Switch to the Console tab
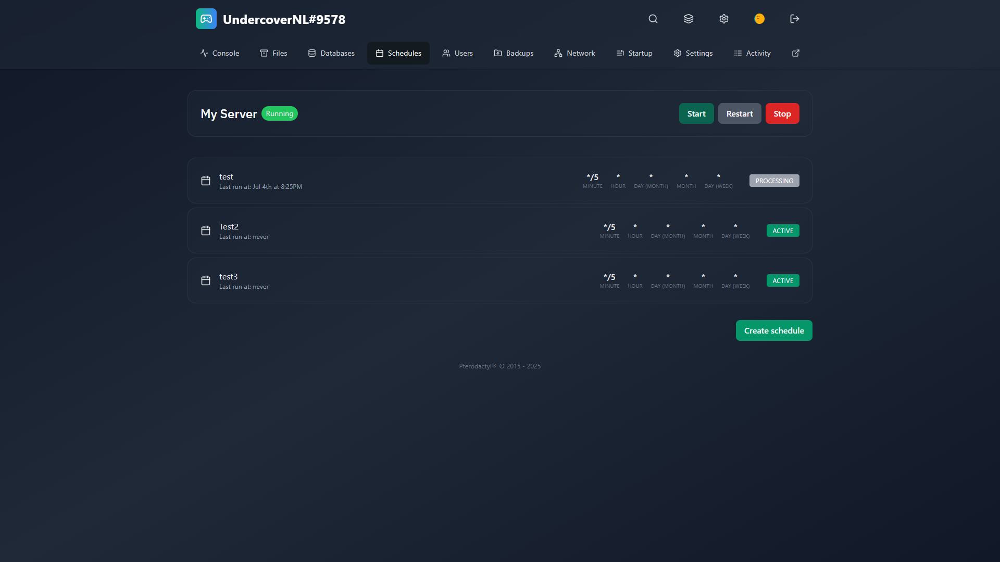Viewport: 1000px width, 562px height. 219,53
